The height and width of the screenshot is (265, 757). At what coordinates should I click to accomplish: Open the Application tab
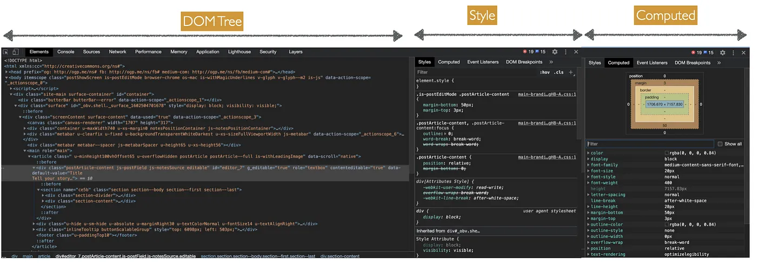coord(208,52)
